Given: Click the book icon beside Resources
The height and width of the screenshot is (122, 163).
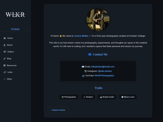Looking at the screenshot, I should 5,65.
